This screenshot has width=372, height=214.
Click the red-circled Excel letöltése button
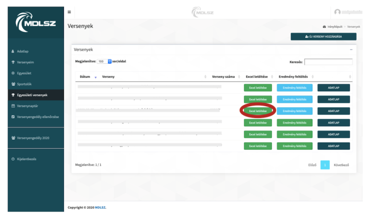point(258,111)
